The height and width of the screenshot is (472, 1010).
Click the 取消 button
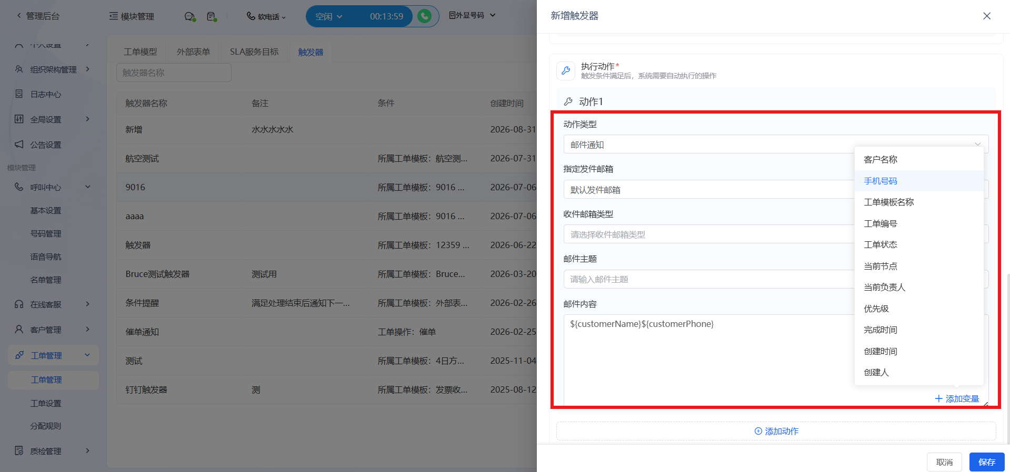tap(944, 462)
